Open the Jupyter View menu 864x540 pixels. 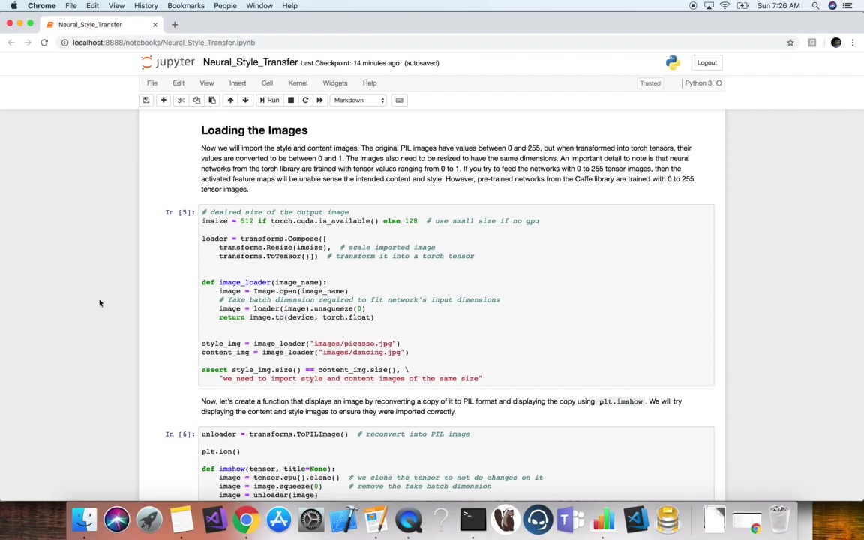point(207,83)
